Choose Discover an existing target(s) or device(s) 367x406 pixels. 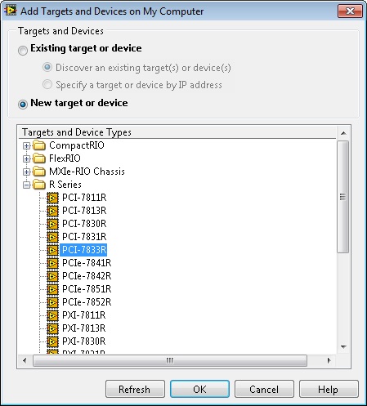(47, 67)
